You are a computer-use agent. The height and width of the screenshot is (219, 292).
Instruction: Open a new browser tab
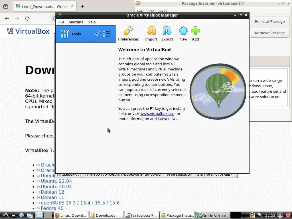tap(82, 7)
